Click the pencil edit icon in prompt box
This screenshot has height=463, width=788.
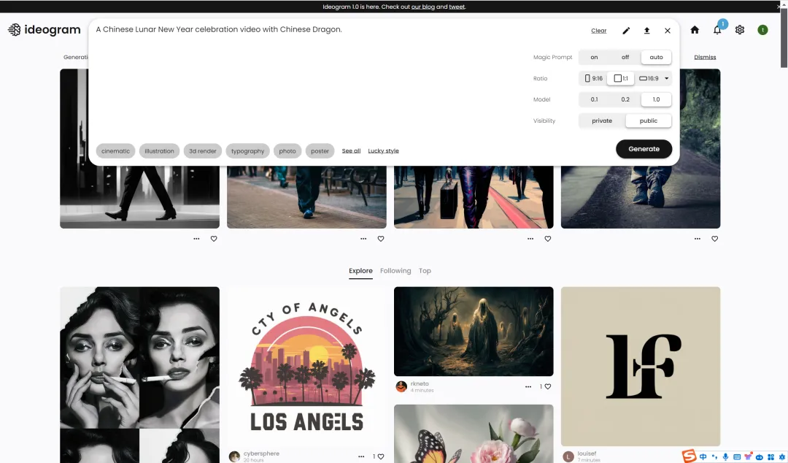point(625,31)
